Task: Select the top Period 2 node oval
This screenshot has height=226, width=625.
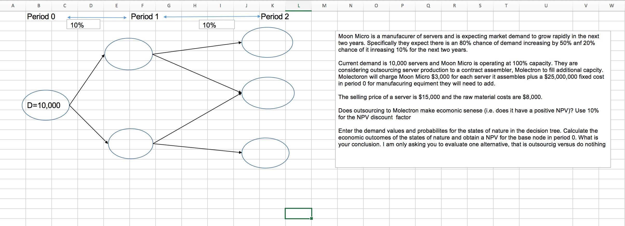Action: (x=267, y=42)
